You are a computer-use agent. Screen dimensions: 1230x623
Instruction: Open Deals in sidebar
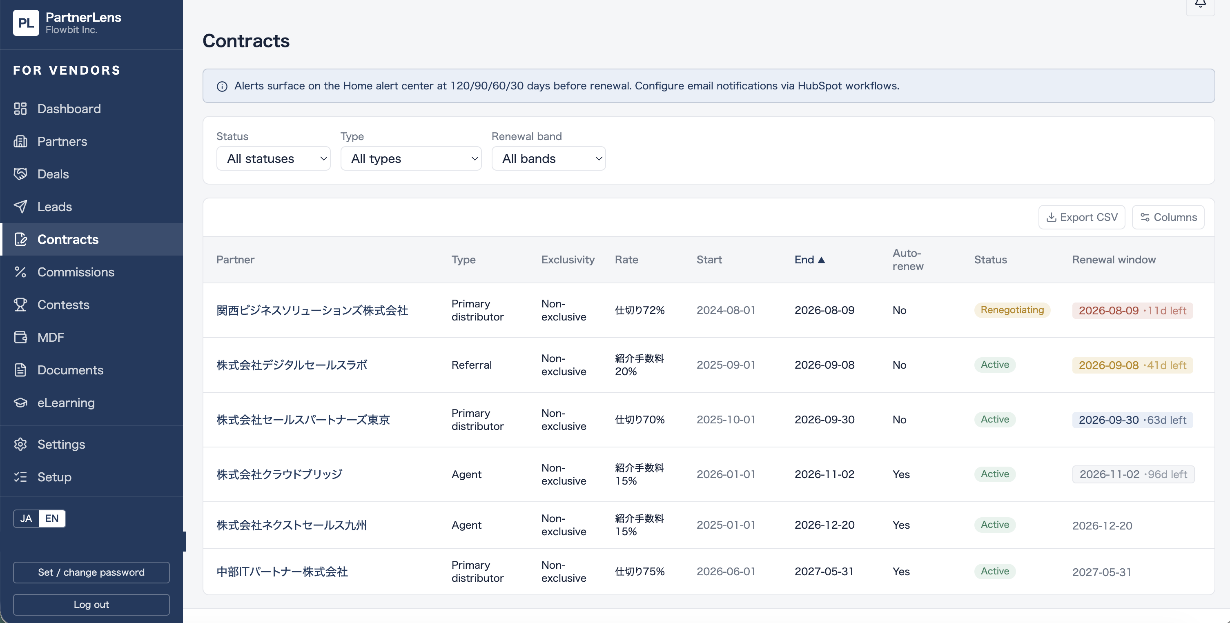pos(91,174)
